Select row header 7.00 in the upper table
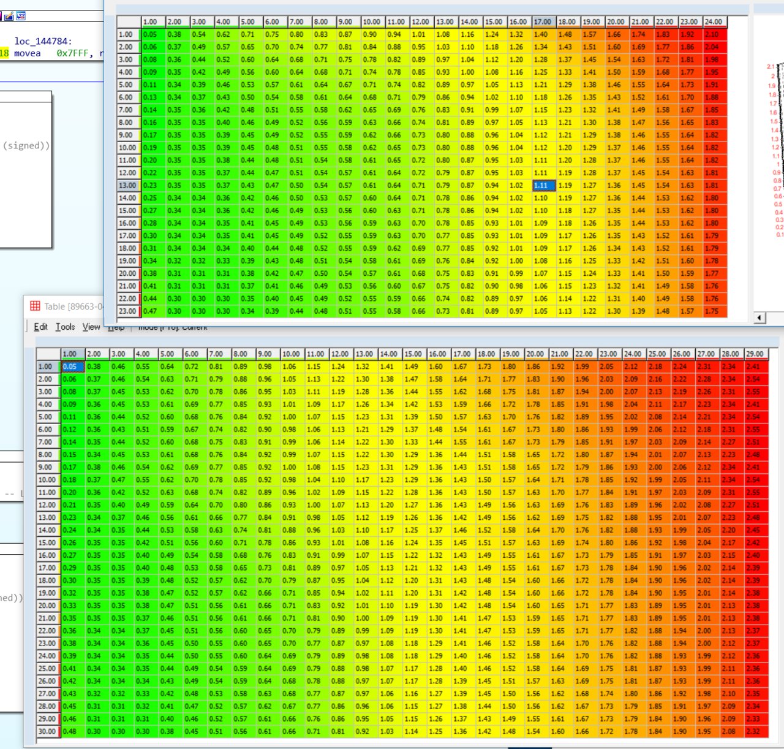Viewport: 784px width, 749px height. [x=129, y=110]
